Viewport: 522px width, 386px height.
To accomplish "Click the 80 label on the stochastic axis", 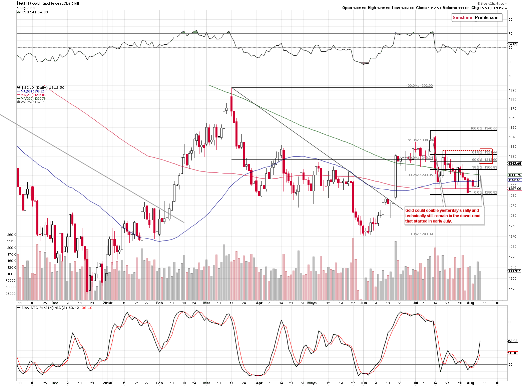I will pos(510,322).
